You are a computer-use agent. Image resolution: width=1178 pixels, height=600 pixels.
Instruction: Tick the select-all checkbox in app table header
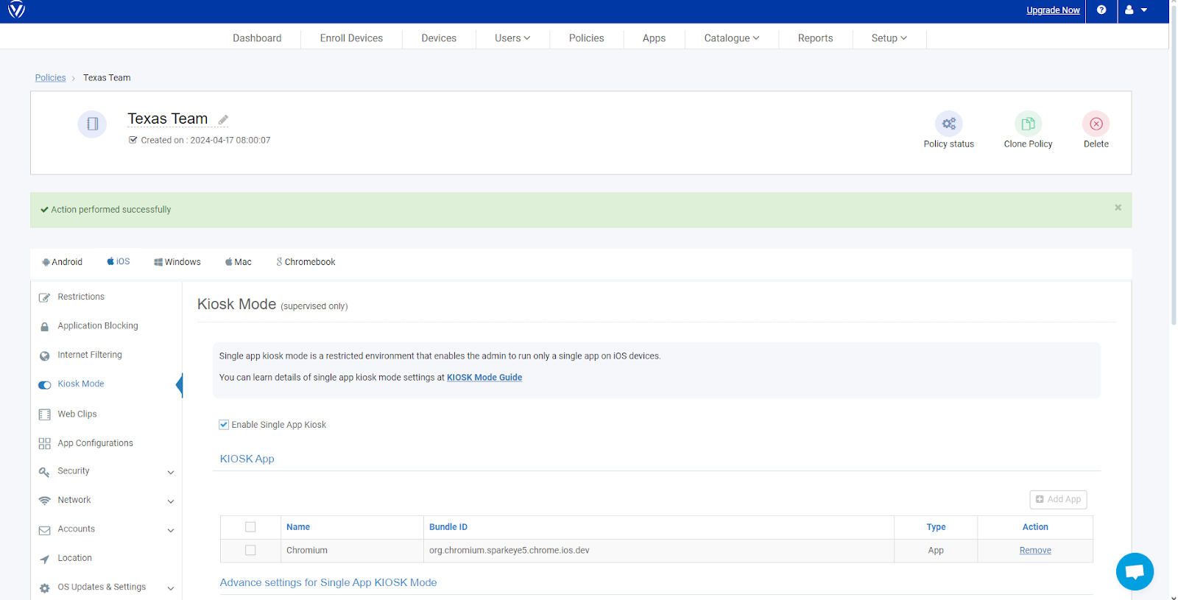pyautogui.click(x=250, y=527)
